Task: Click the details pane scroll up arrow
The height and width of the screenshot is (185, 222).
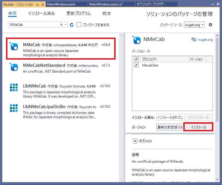Action: click(x=217, y=35)
